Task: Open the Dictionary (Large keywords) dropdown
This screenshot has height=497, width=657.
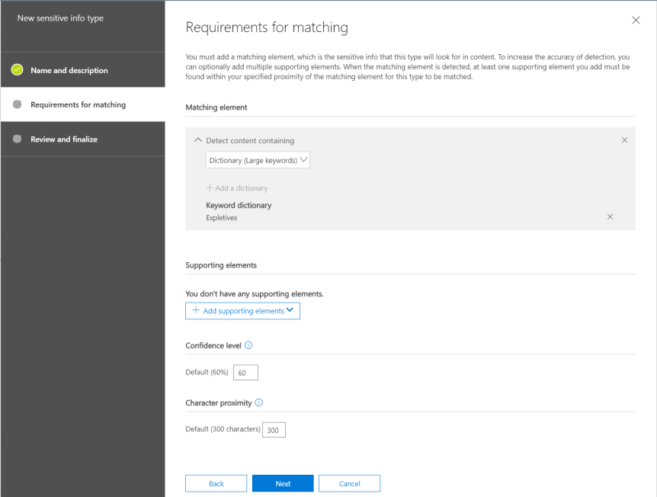Action: 258,160
